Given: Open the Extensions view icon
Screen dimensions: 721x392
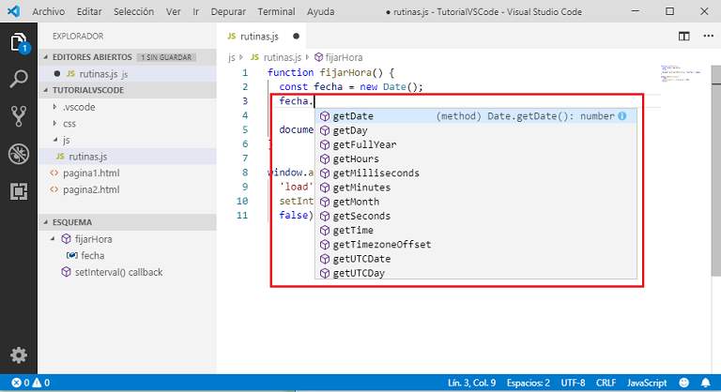Looking at the screenshot, I should (x=19, y=191).
